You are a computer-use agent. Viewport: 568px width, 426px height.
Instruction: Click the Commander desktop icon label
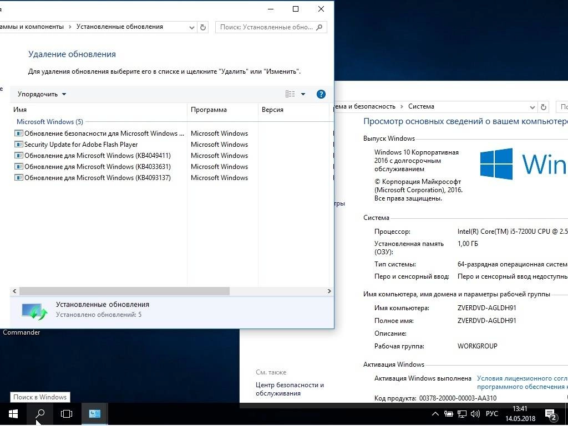(22, 332)
